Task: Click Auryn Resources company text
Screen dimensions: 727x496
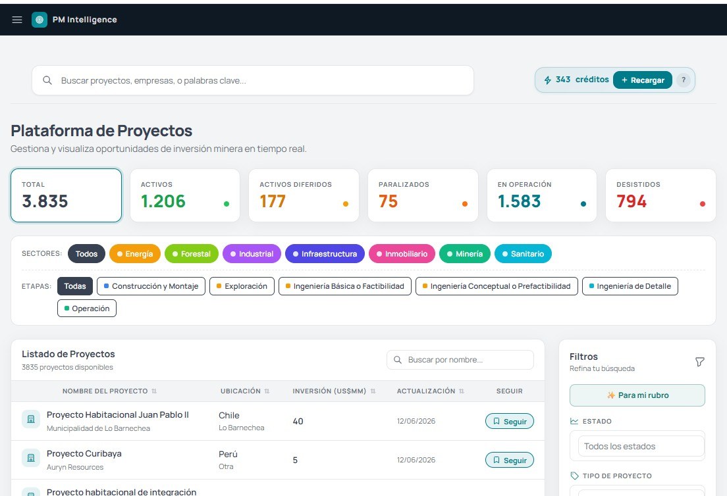Action: [75, 467]
